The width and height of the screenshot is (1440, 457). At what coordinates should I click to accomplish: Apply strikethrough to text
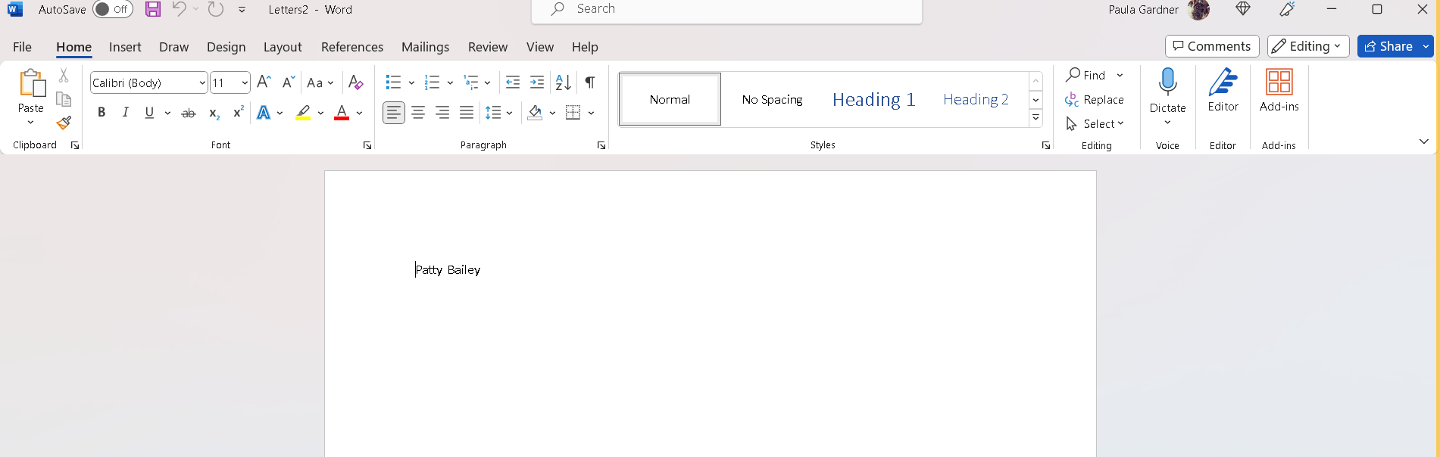pos(189,113)
